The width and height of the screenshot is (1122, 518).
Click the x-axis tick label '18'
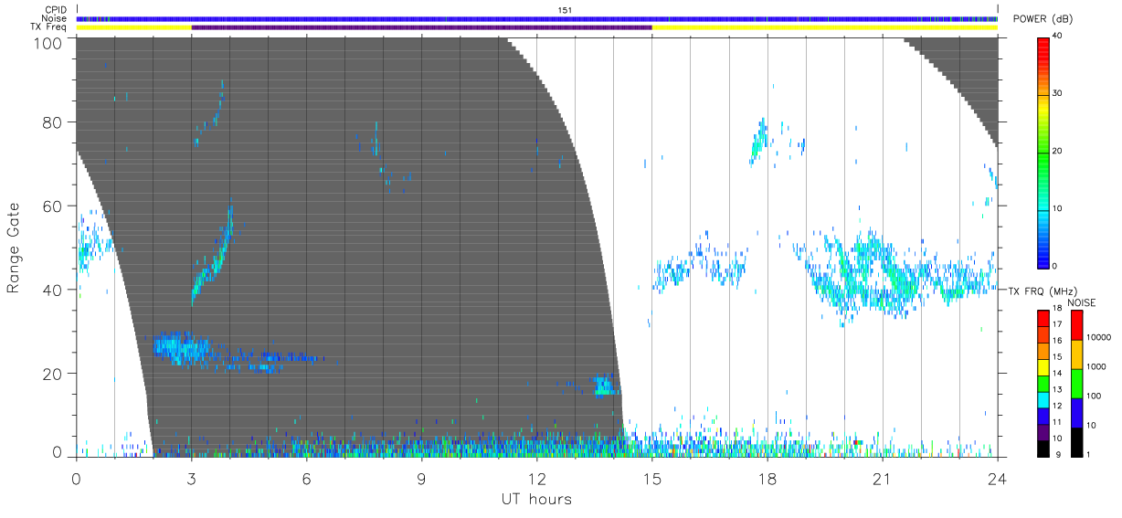point(767,478)
